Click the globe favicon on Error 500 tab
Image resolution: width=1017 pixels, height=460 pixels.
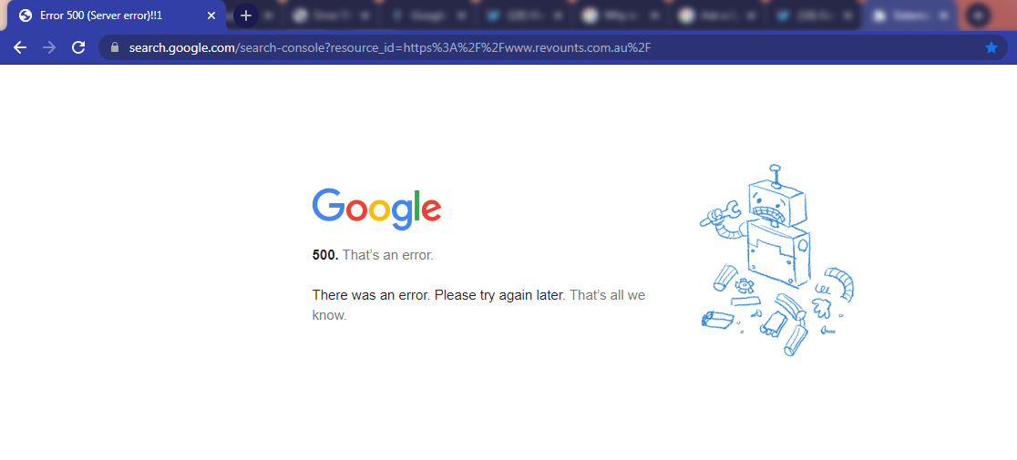26,15
